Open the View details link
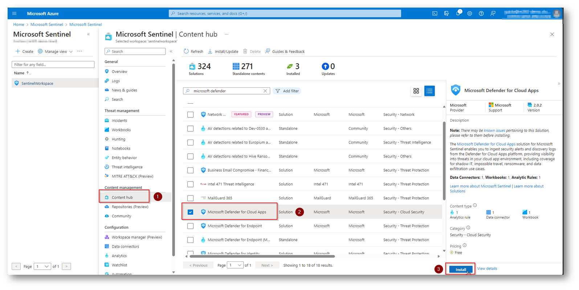Screen dimensions: 579x290 coord(487,269)
